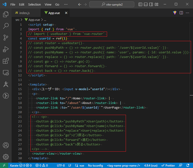Open the Explorer view in activity bar
The width and height of the screenshot is (193, 168).
coord(6,14)
